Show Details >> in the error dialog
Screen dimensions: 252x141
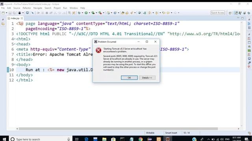coord(147,78)
